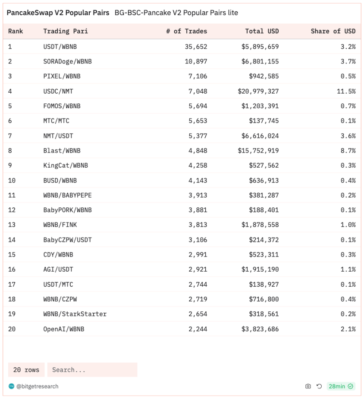This screenshot has width=364, height=398.
Task: Click the camera screenshot icon
Action: [308, 386]
